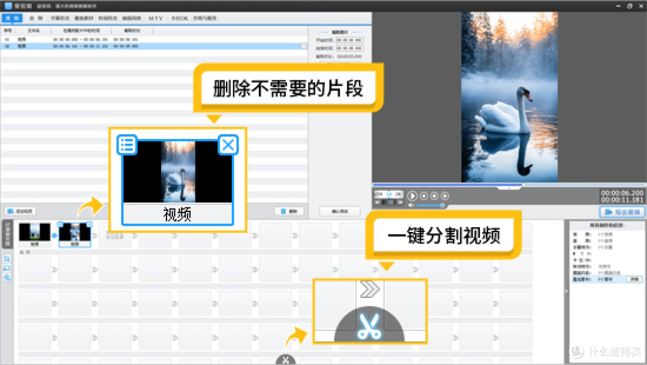Click the swan video preview area

coord(509,97)
